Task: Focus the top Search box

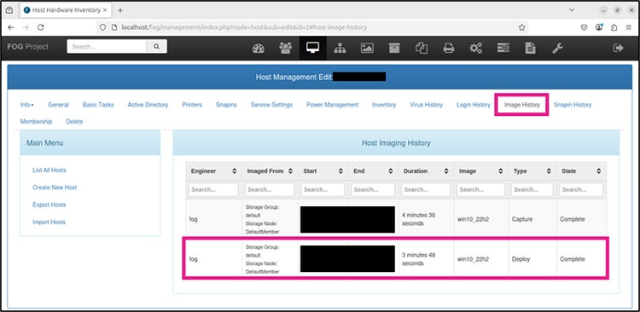Action: point(107,47)
